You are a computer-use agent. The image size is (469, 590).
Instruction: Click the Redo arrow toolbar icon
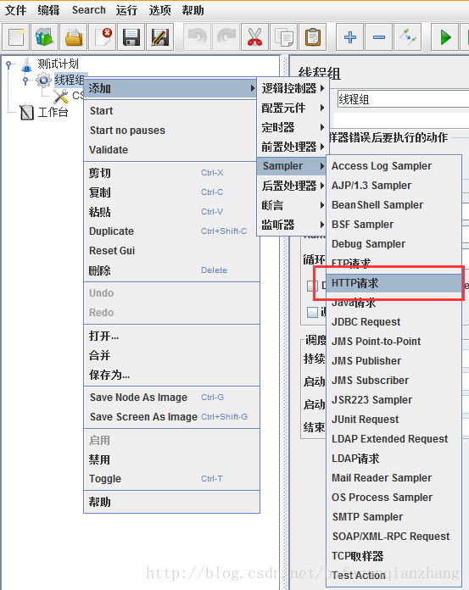226,37
